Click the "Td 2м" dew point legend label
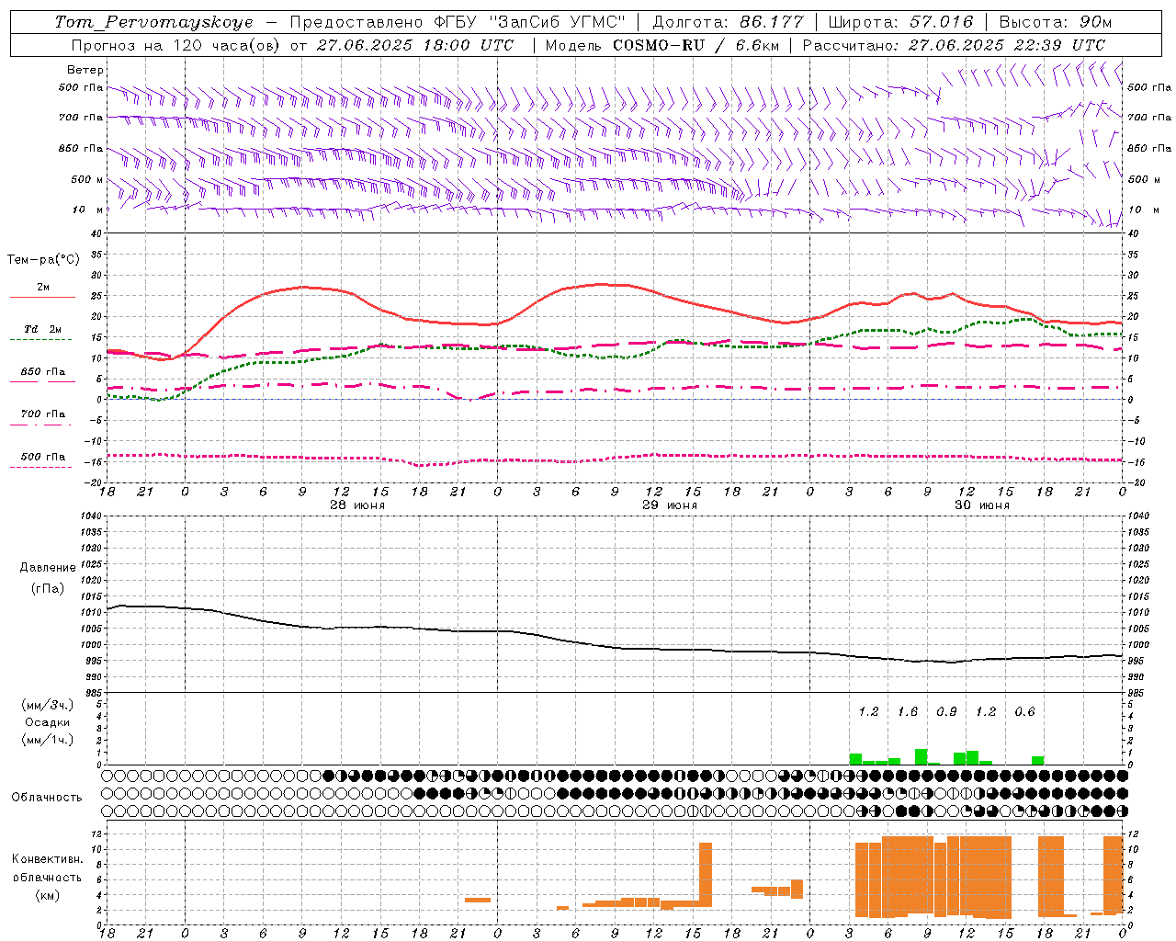 coord(43,329)
